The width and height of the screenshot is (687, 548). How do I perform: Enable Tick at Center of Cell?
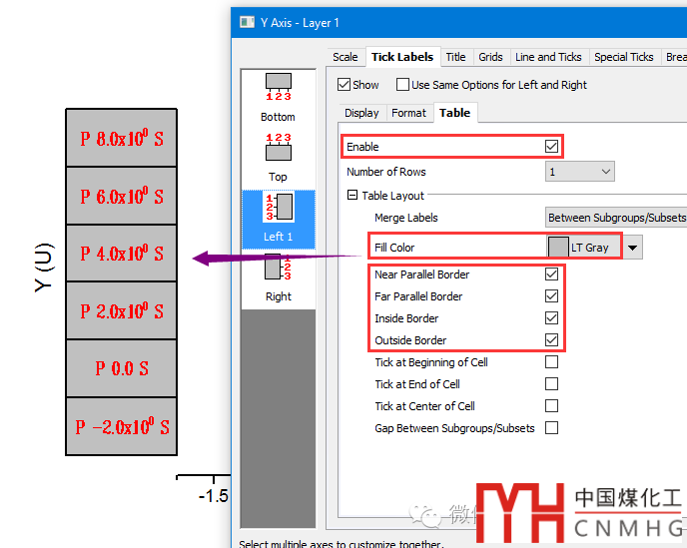551,405
